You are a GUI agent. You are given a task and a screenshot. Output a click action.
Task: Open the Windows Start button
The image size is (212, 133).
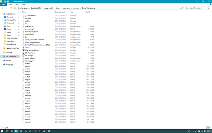point(2,131)
